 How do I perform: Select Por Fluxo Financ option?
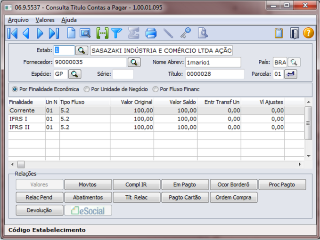pos(176,89)
